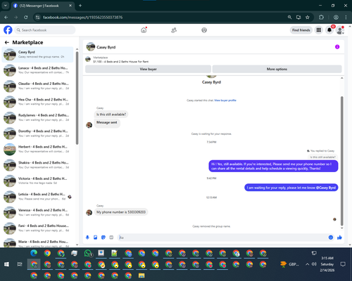Go back using the Marketplace arrow
The width and height of the screenshot is (352, 281).
7,42
